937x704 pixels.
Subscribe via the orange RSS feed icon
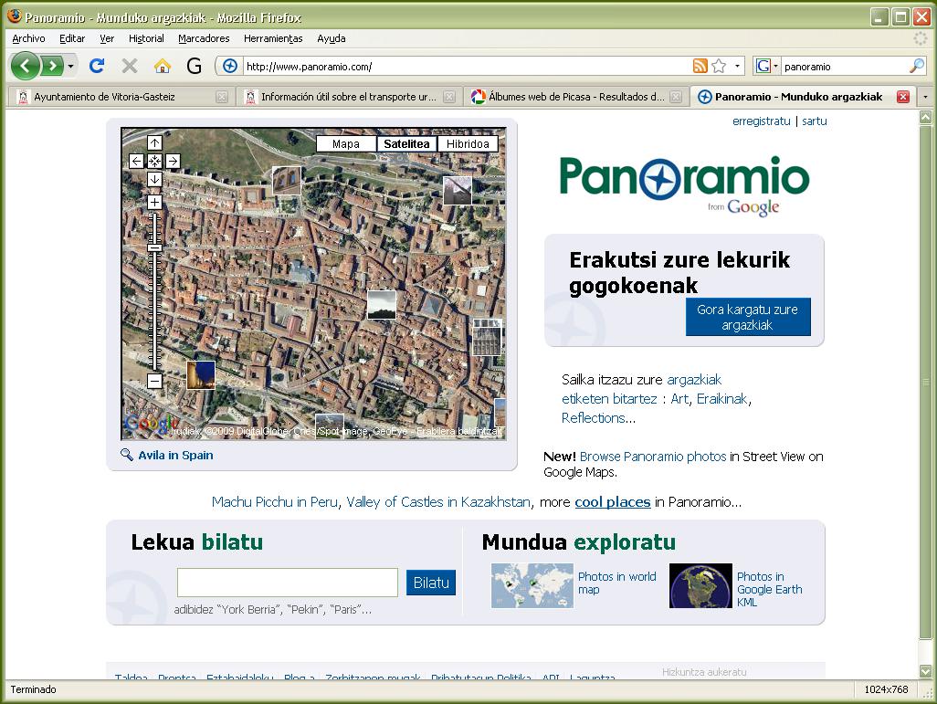(700, 66)
